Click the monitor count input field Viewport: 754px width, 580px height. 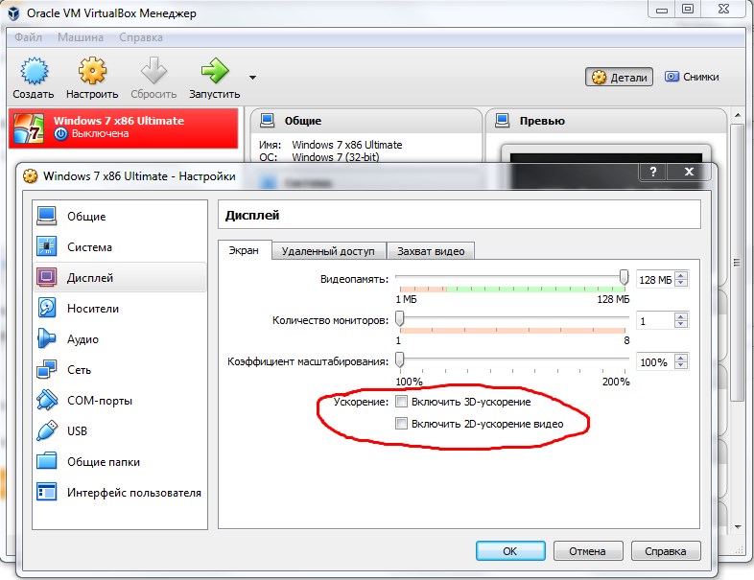(x=655, y=320)
